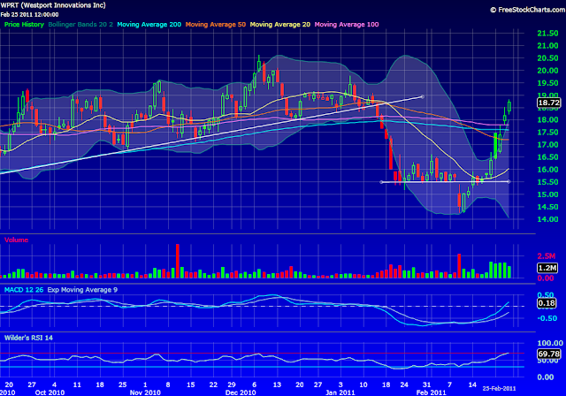Click the 16.00 price axis label
Image resolution: width=566 pixels, height=396 pixels.
point(548,170)
